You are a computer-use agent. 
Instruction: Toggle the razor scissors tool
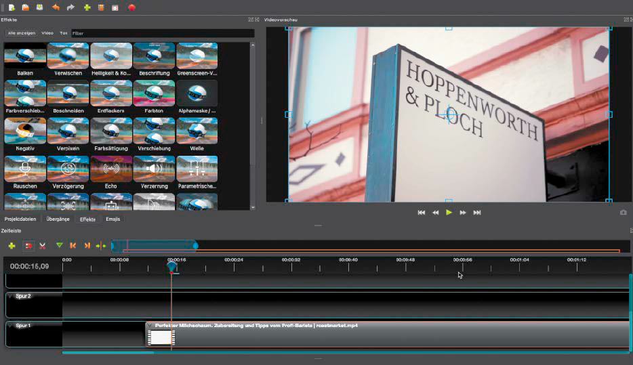coord(43,246)
